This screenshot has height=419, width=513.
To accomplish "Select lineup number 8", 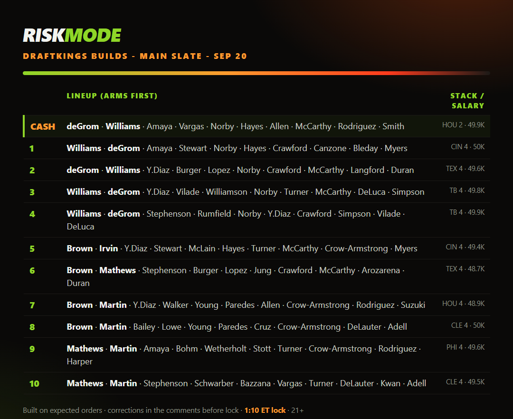I will (x=32, y=327).
